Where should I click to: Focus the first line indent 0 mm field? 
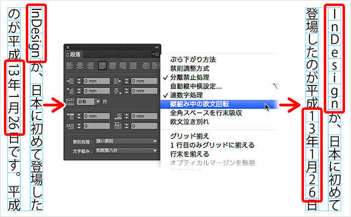(97, 91)
